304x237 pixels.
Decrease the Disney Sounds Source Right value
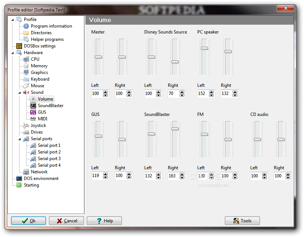182,95
